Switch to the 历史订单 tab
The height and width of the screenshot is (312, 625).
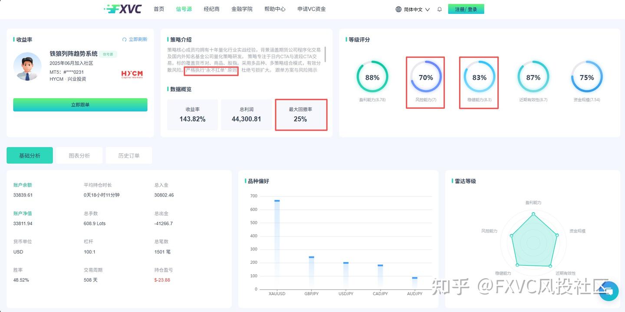(x=128, y=155)
